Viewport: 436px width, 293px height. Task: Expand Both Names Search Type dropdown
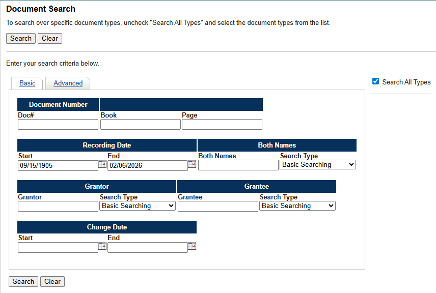coord(318,165)
